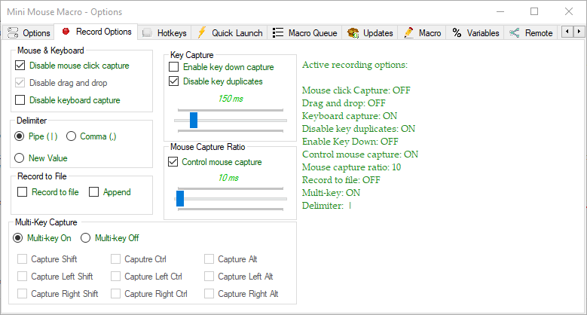Click the 'Multi-key: ON' status text

331,193
